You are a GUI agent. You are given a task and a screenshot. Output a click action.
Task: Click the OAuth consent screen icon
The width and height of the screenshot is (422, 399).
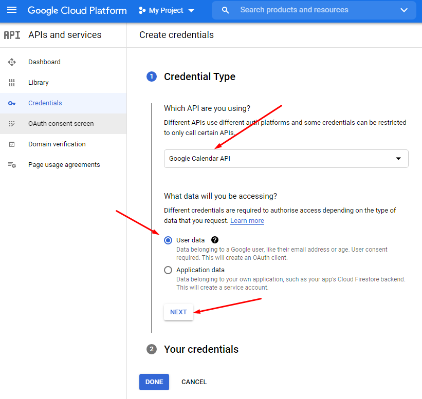click(x=12, y=124)
